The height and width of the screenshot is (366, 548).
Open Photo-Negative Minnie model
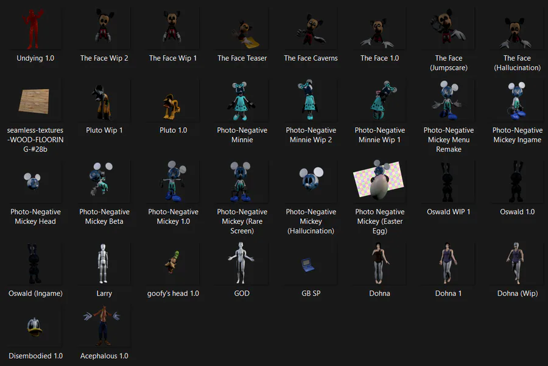click(x=242, y=101)
